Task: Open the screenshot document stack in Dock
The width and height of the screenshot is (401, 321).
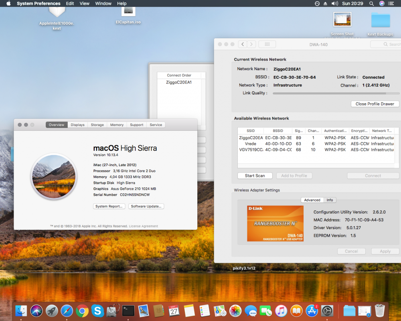Action: [365, 311]
